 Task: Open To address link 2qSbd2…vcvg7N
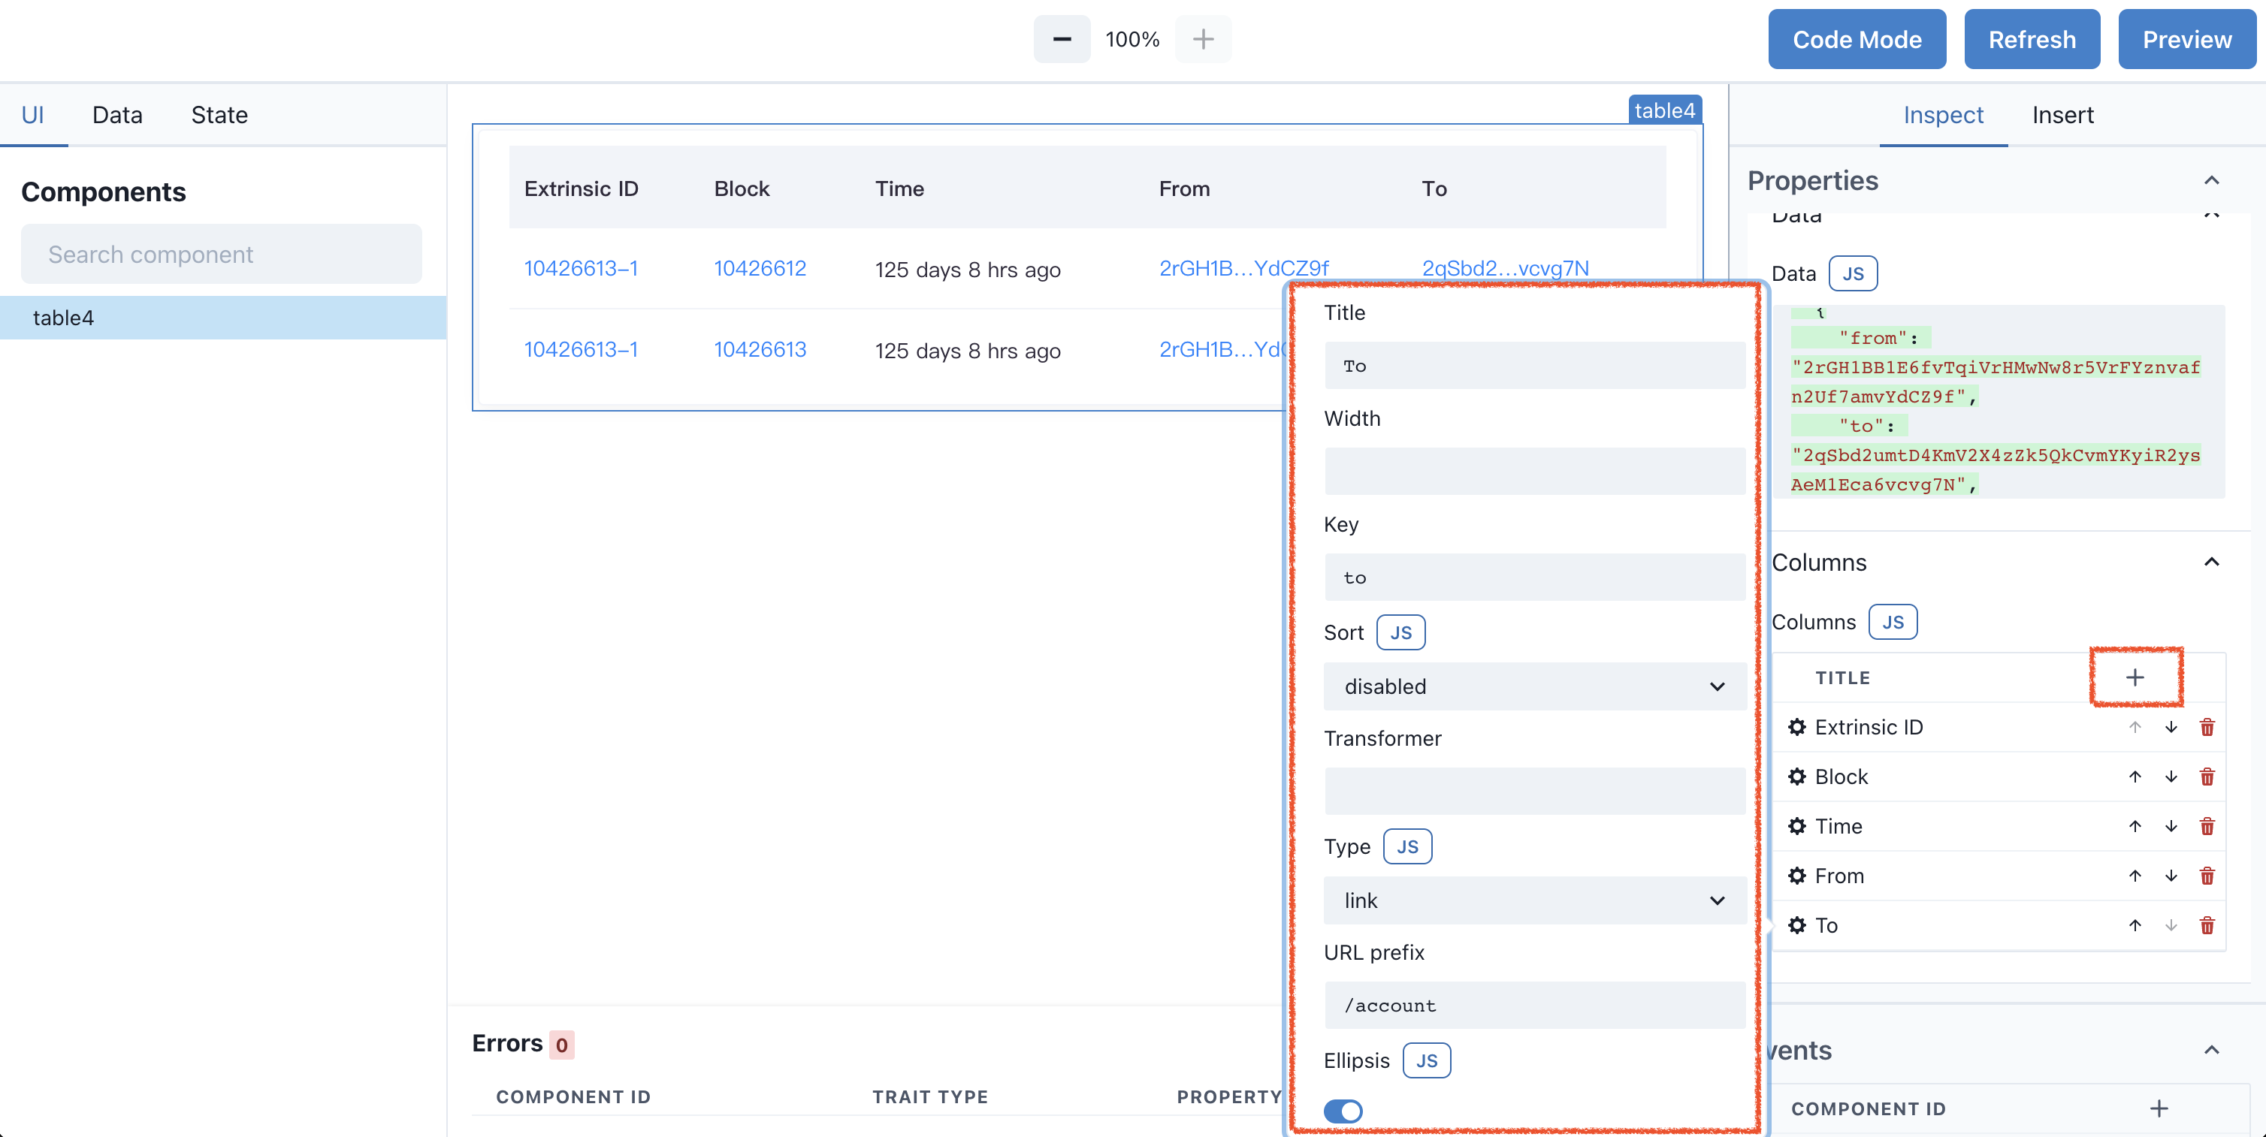[x=1505, y=268]
